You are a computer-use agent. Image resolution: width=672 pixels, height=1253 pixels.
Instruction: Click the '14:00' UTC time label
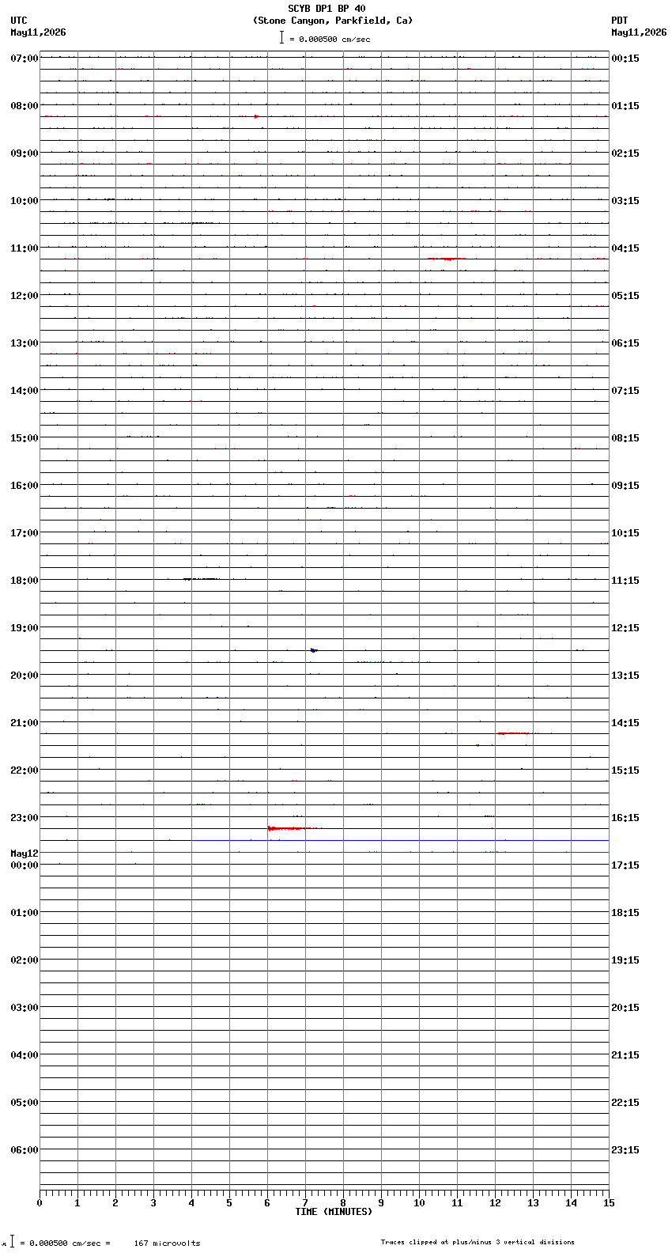click(x=25, y=391)
